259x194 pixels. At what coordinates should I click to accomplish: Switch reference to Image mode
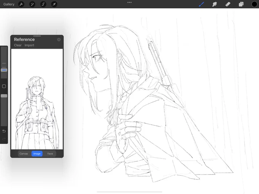pyautogui.click(x=37, y=154)
